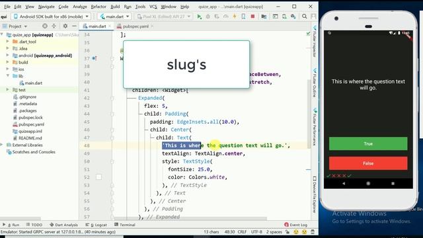Viewport: 423px width, 238px height.
Task: Click the CRLF line separator in status bar
Action: click(x=242, y=232)
